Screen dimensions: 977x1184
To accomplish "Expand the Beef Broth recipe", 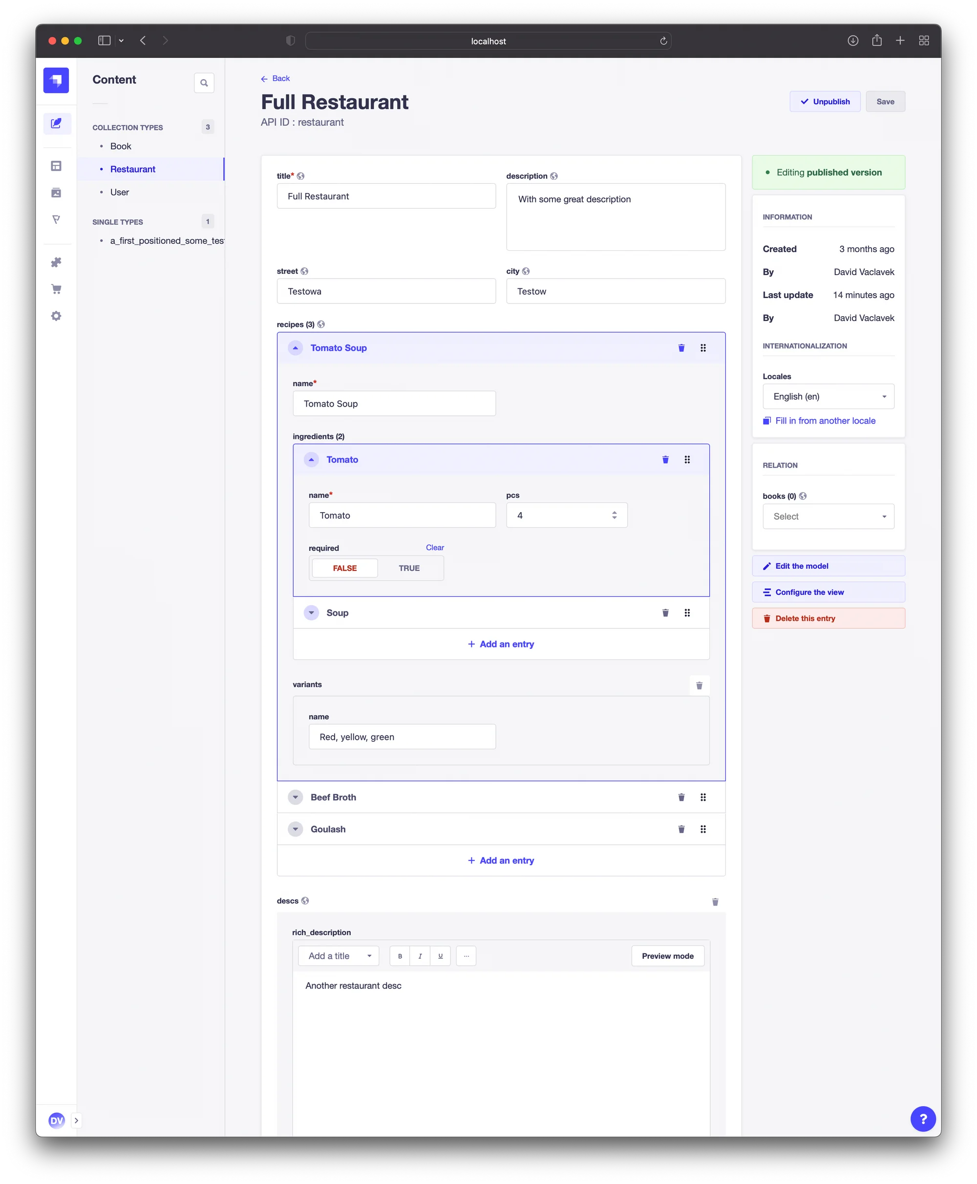I will tap(296, 797).
